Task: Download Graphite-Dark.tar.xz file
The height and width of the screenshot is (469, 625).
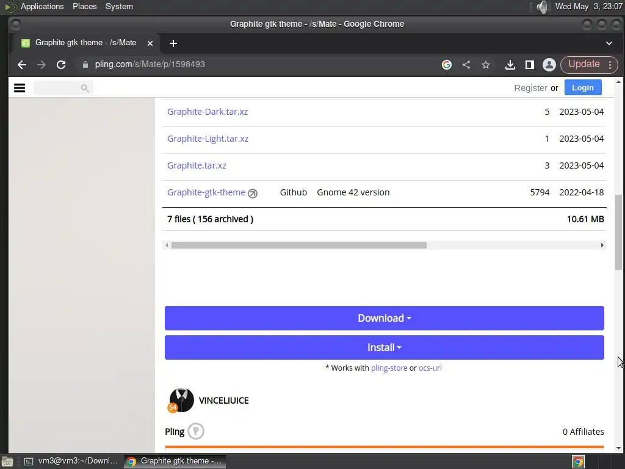Action: (x=208, y=112)
